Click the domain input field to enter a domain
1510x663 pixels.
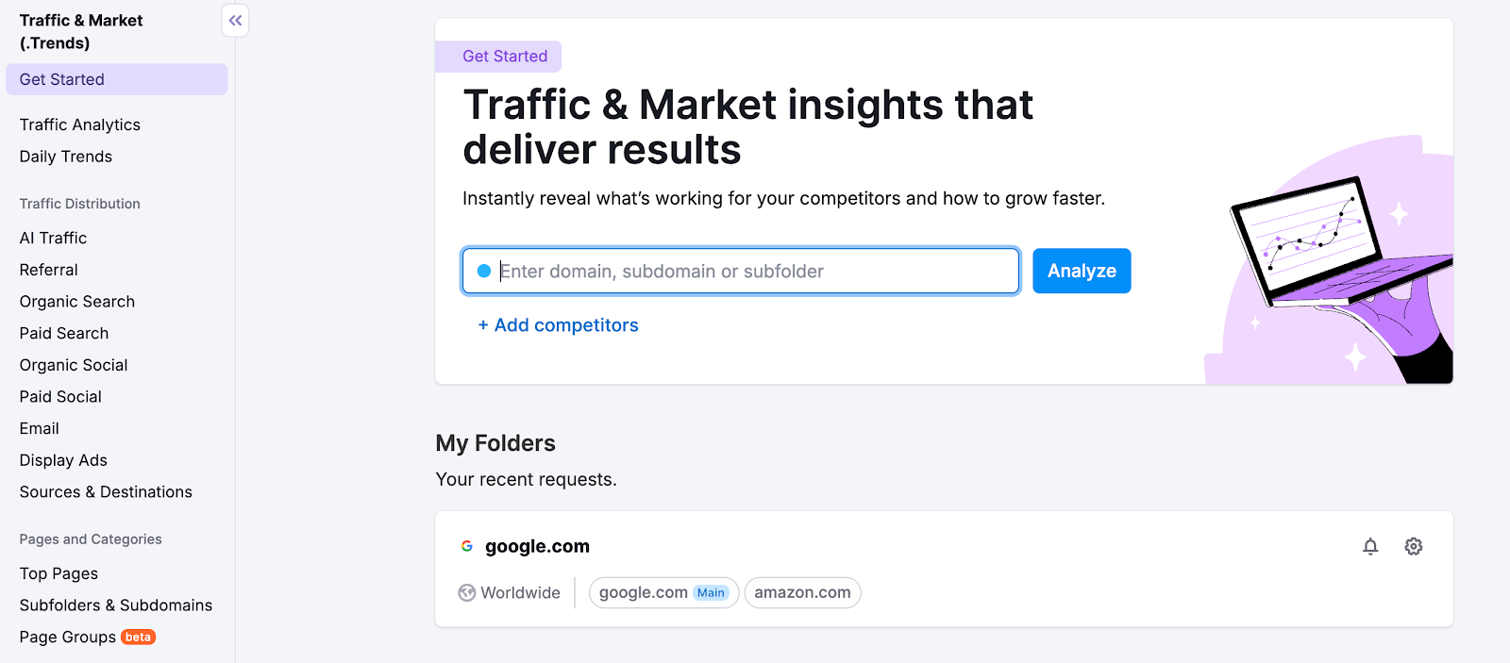coord(740,271)
